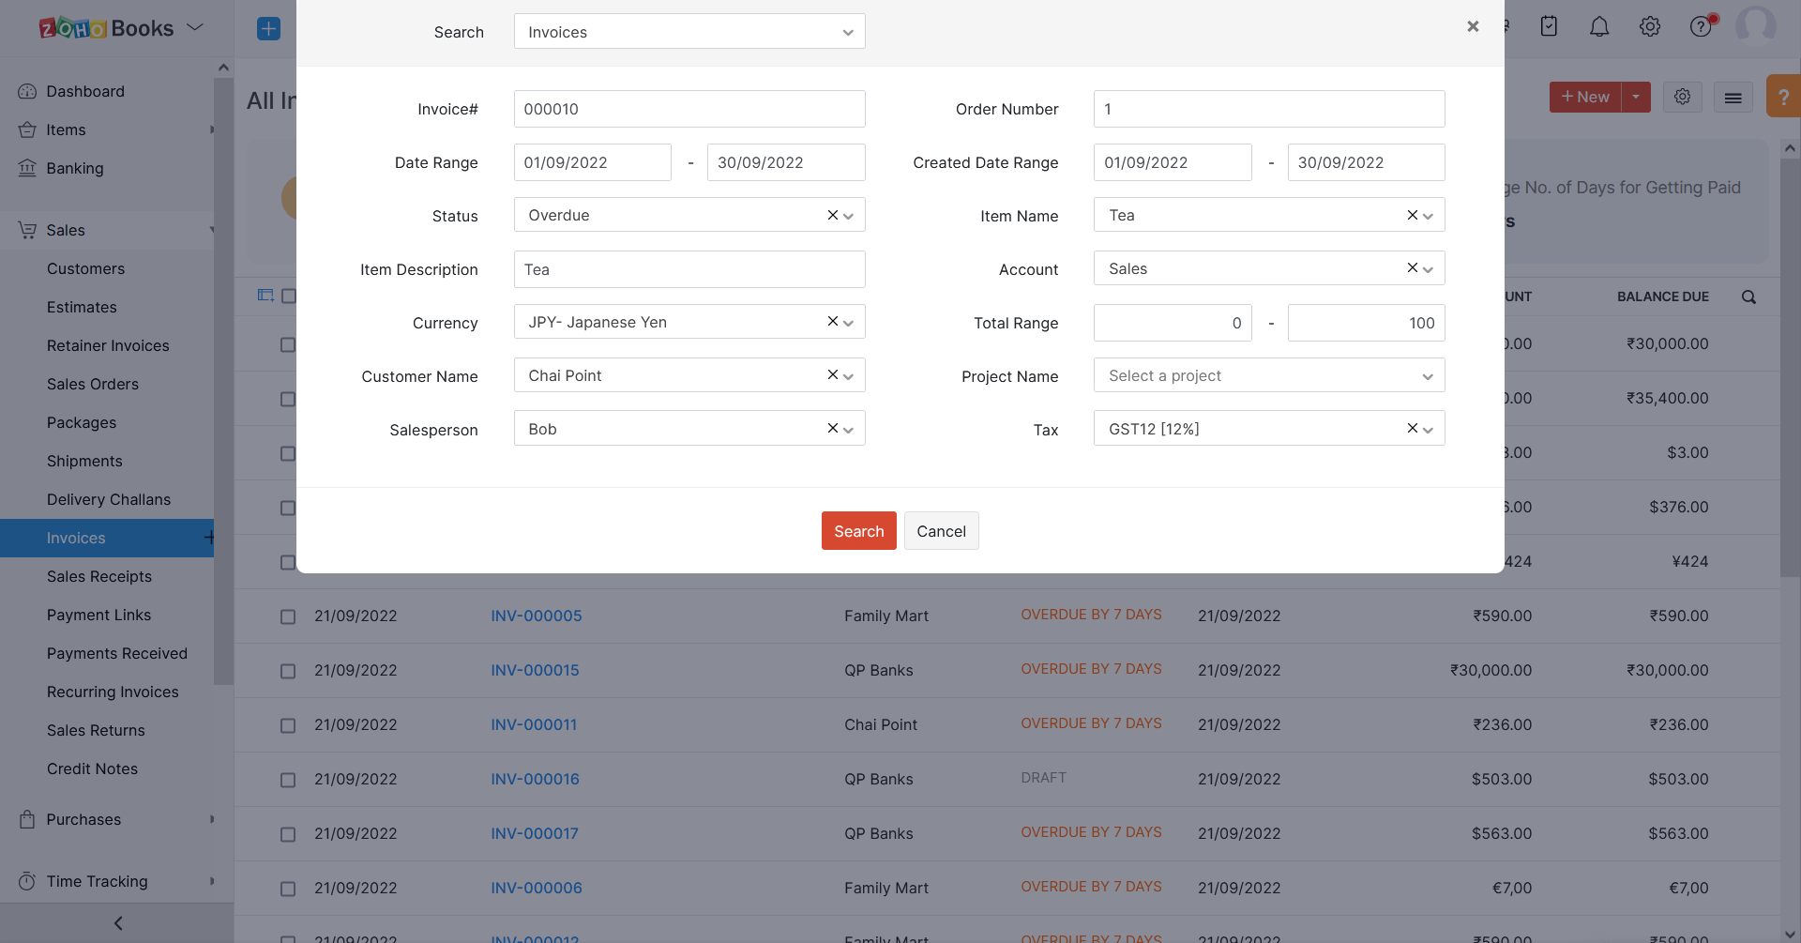Open the Select a project dropdown
The width and height of the screenshot is (1801, 943).
[x=1268, y=375]
